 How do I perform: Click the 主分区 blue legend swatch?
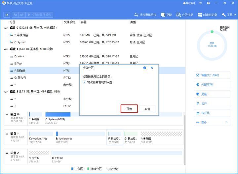[72, 169]
